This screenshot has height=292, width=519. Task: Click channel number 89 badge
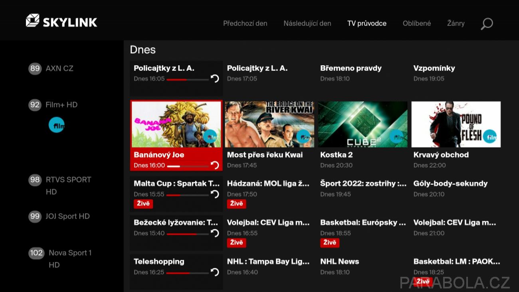coord(35,68)
